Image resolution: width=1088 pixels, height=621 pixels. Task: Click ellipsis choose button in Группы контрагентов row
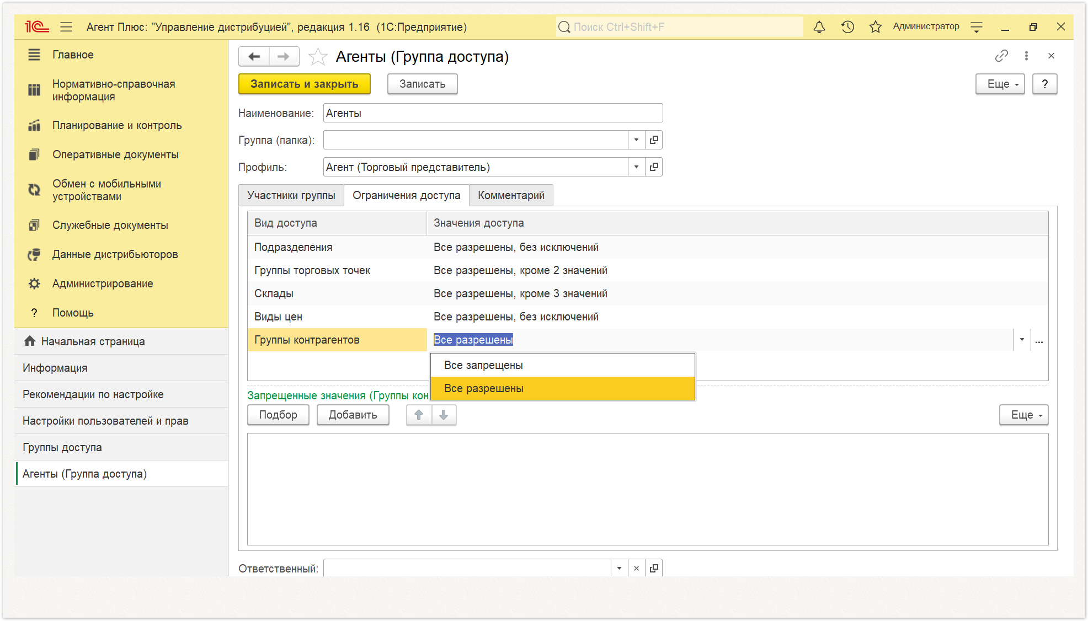(x=1039, y=340)
